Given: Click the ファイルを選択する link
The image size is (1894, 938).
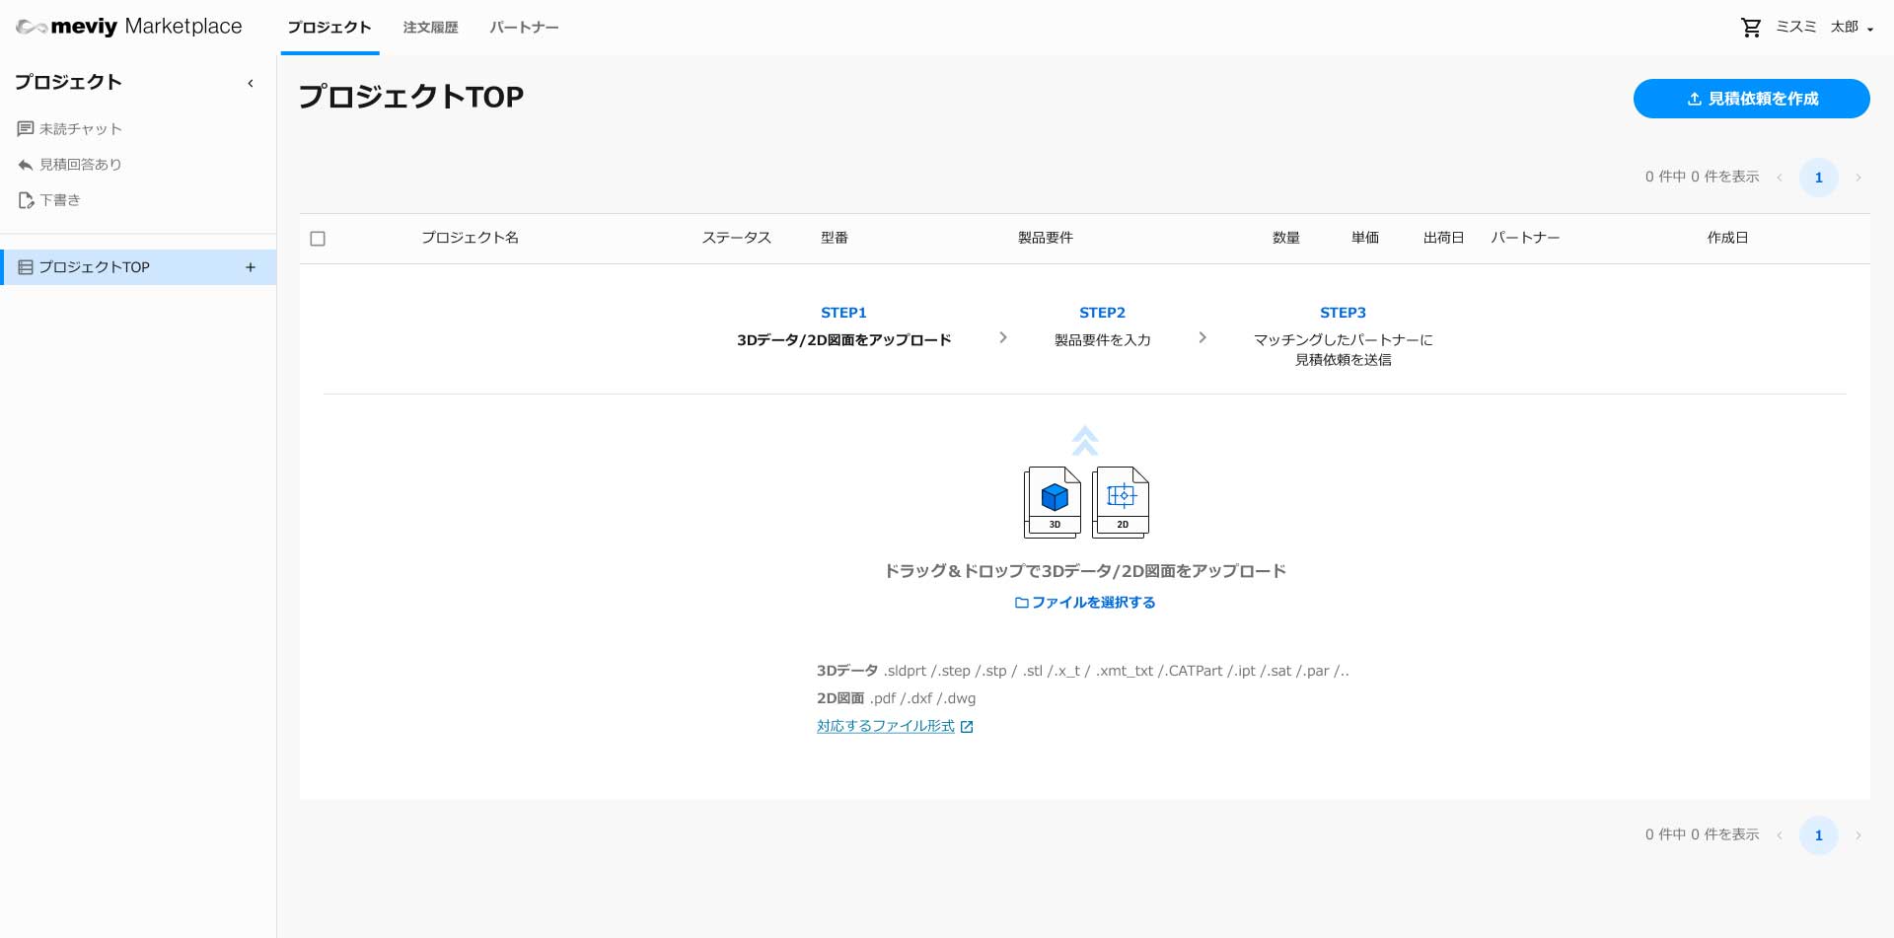Looking at the screenshot, I should 1085,603.
